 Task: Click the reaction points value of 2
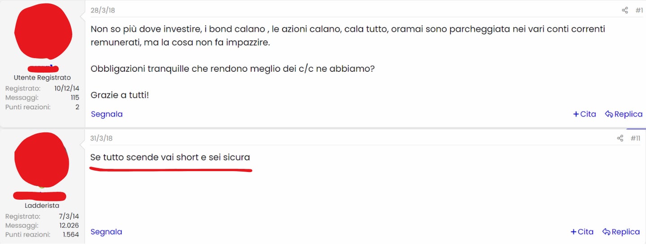(77, 107)
